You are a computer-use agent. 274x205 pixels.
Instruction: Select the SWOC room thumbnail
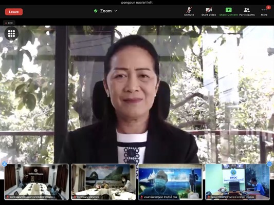238,182
